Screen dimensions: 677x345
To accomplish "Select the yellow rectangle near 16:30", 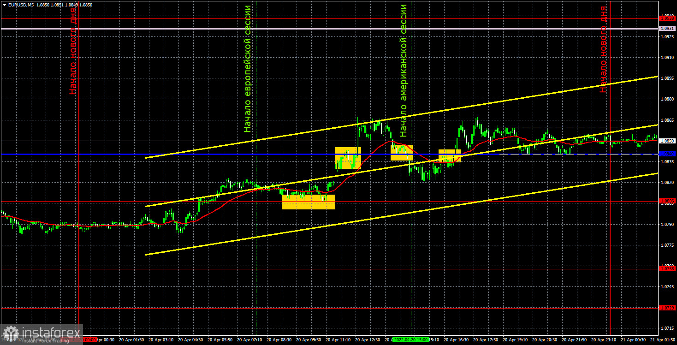I will tap(450, 155).
